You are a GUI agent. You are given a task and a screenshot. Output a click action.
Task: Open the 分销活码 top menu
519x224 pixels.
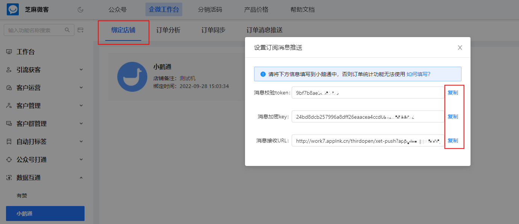coord(210,10)
